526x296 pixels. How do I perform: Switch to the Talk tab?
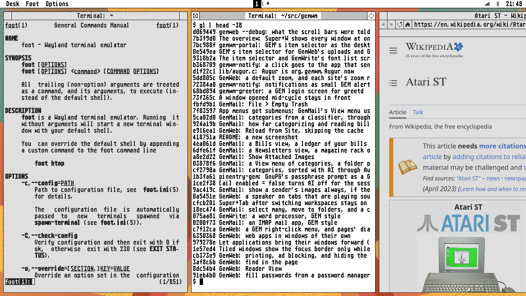pyautogui.click(x=418, y=112)
